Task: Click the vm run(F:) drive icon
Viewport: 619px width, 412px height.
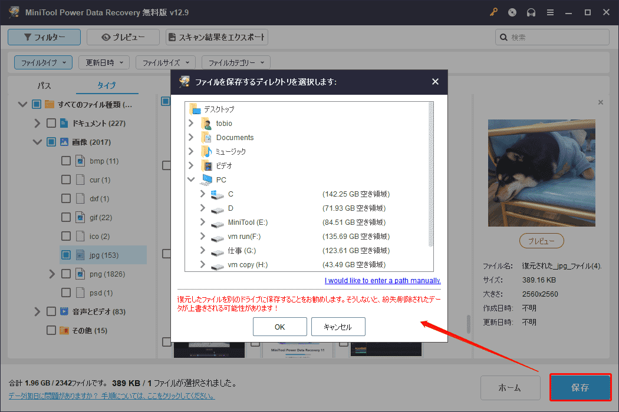Action: coord(217,237)
